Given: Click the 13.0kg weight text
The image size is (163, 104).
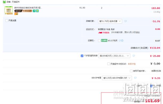Looking at the screenshot, I should pyautogui.click(x=157, y=12).
